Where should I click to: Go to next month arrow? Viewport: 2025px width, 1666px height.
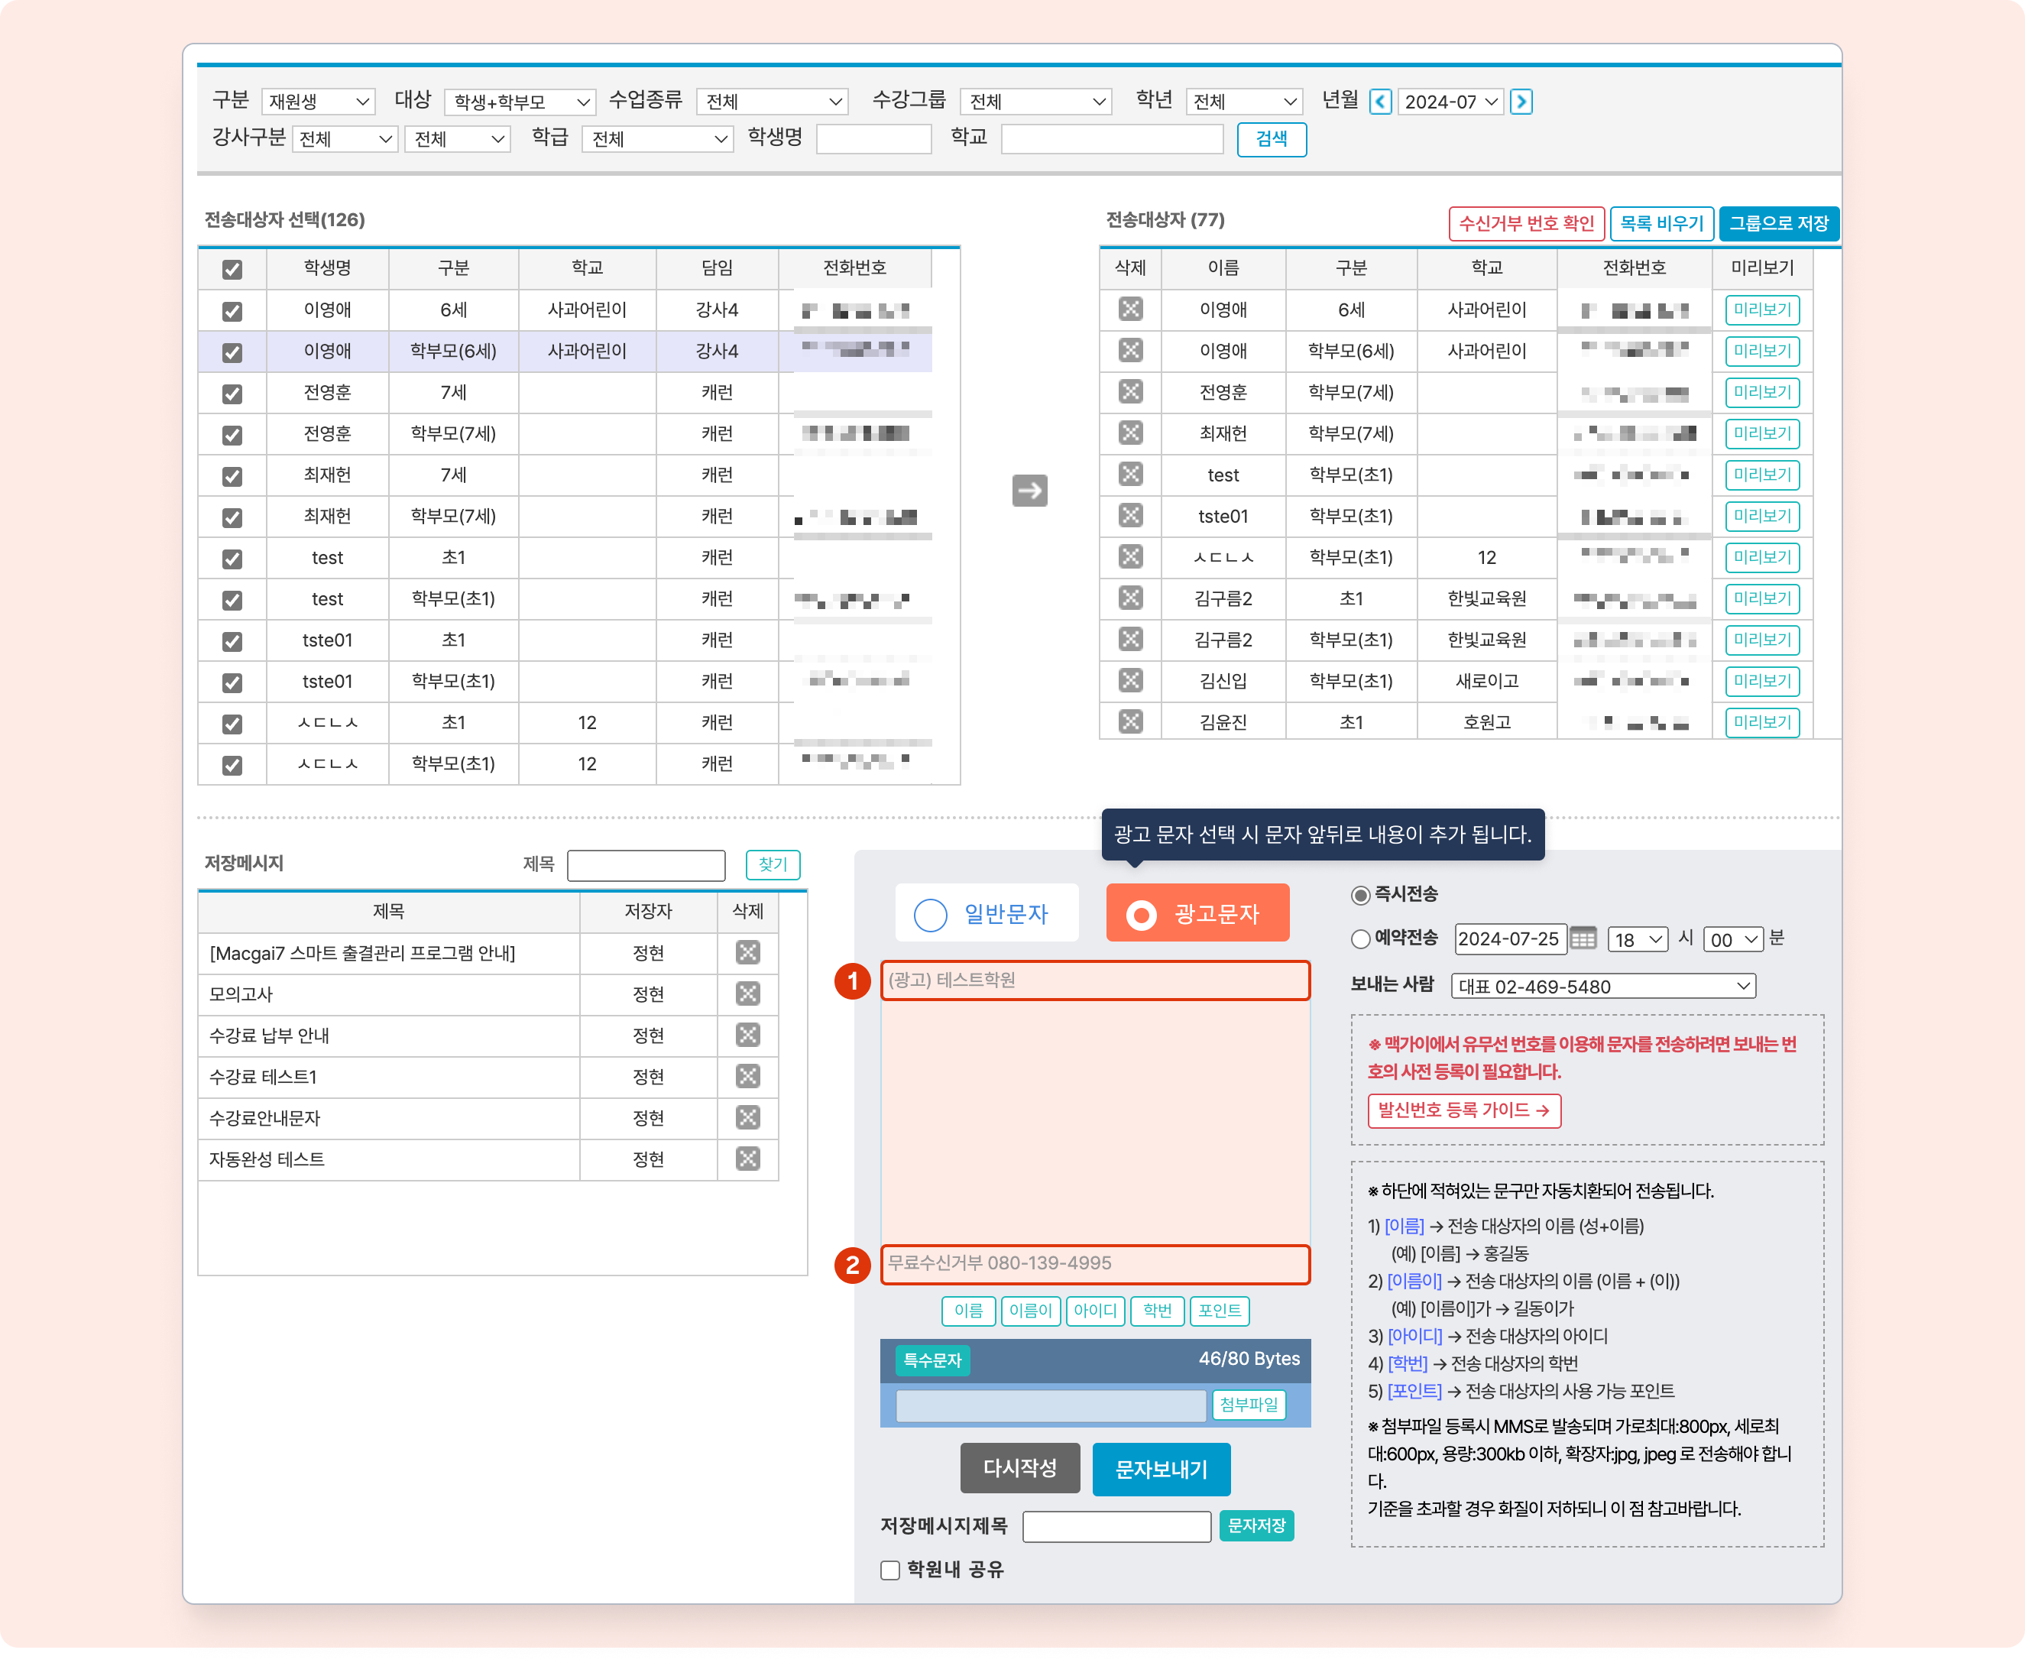pos(1520,102)
